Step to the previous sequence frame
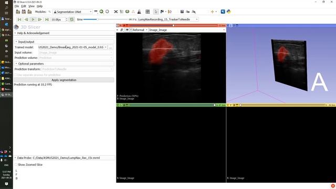The image size is (336, 189). point(26,19)
